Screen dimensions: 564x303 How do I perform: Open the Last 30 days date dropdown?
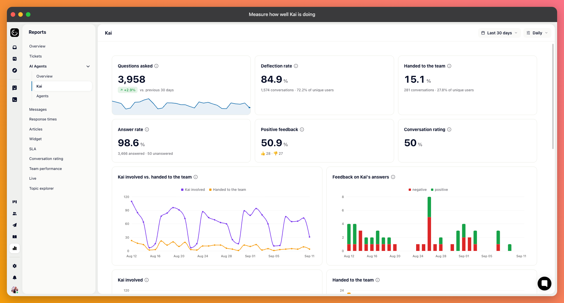click(x=499, y=33)
